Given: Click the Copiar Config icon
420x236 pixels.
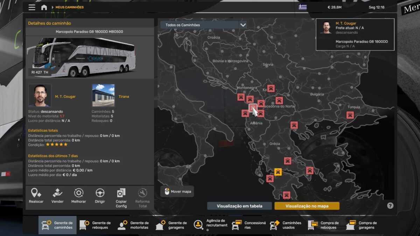Looking at the screenshot, I should point(121,193).
